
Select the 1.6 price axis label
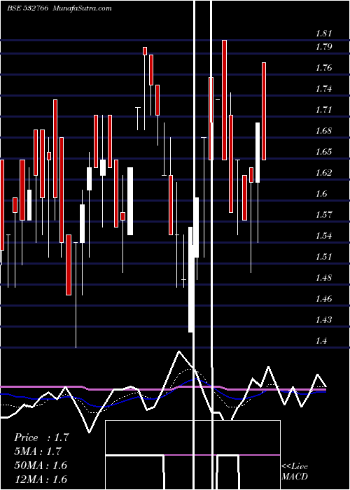tap(321, 194)
